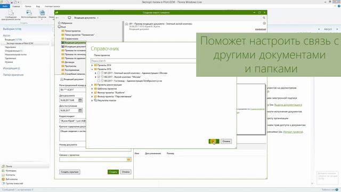The image size is (341, 192).
Task: Click the Создать скрытым button
Action: (70, 172)
